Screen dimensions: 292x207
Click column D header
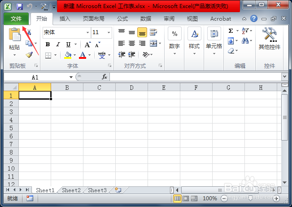coord(132,87)
